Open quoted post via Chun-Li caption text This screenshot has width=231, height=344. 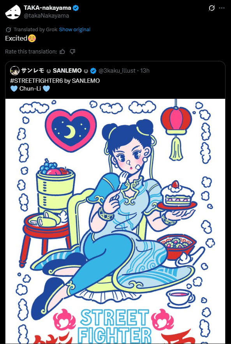point(30,89)
